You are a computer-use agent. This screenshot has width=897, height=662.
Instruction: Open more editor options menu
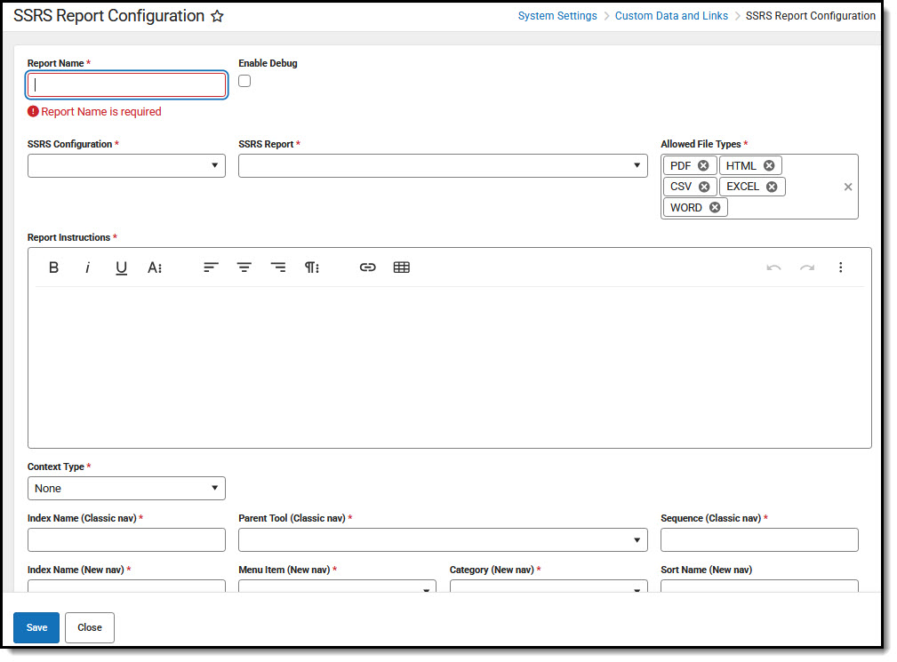840,267
